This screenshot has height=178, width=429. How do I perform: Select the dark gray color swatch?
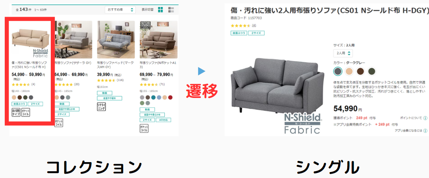[338, 71]
